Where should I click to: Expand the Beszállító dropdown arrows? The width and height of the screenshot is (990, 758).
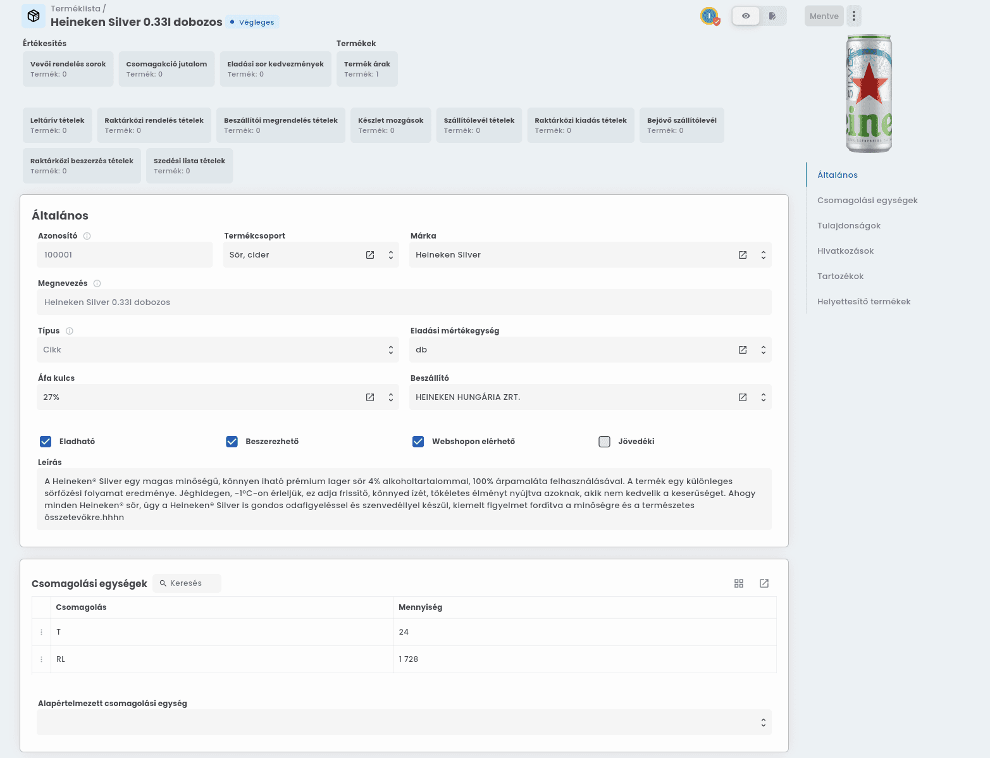[764, 397]
